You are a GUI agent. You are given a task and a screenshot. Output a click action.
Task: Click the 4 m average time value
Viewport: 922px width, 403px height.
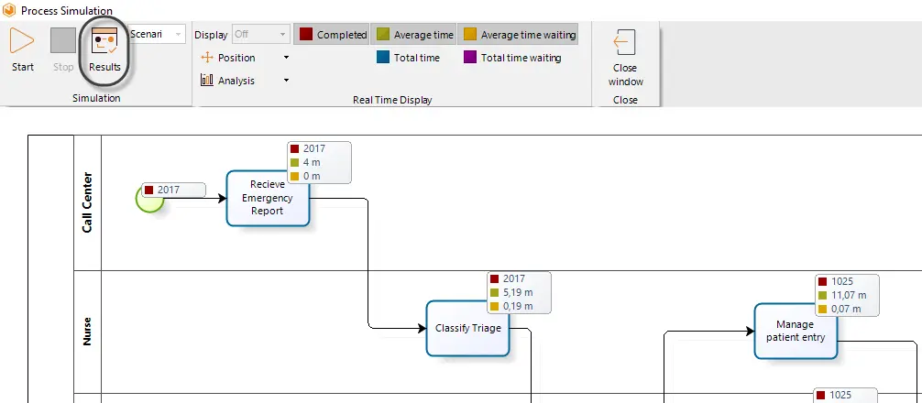coord(312,162)
